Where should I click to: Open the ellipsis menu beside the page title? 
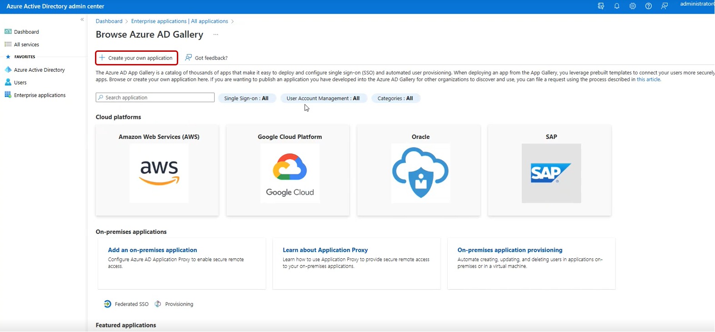216,35
